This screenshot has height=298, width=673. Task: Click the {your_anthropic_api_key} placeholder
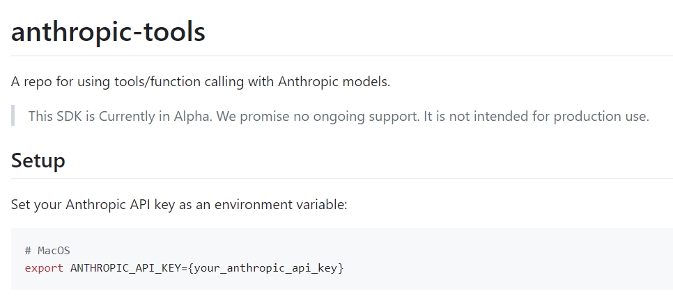[x=265, y=267]
